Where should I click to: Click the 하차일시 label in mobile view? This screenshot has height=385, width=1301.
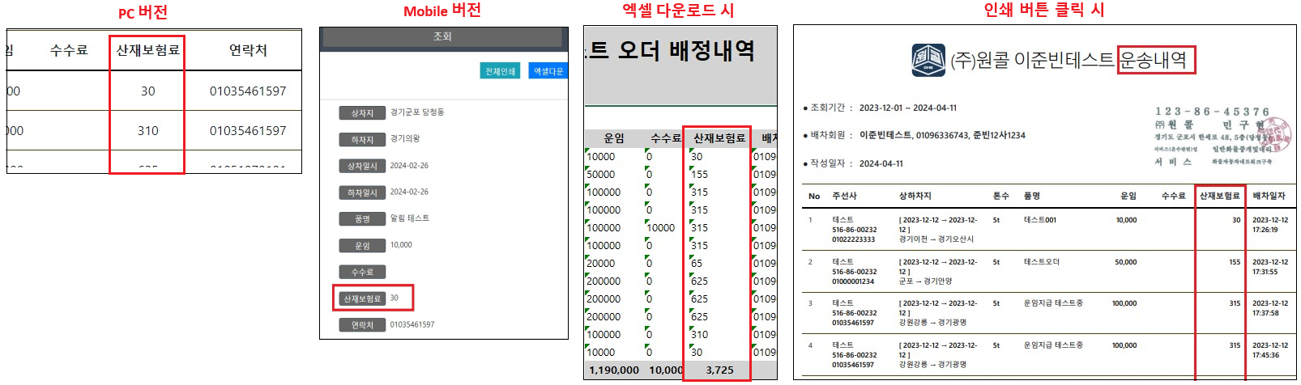tap(361, 192)
